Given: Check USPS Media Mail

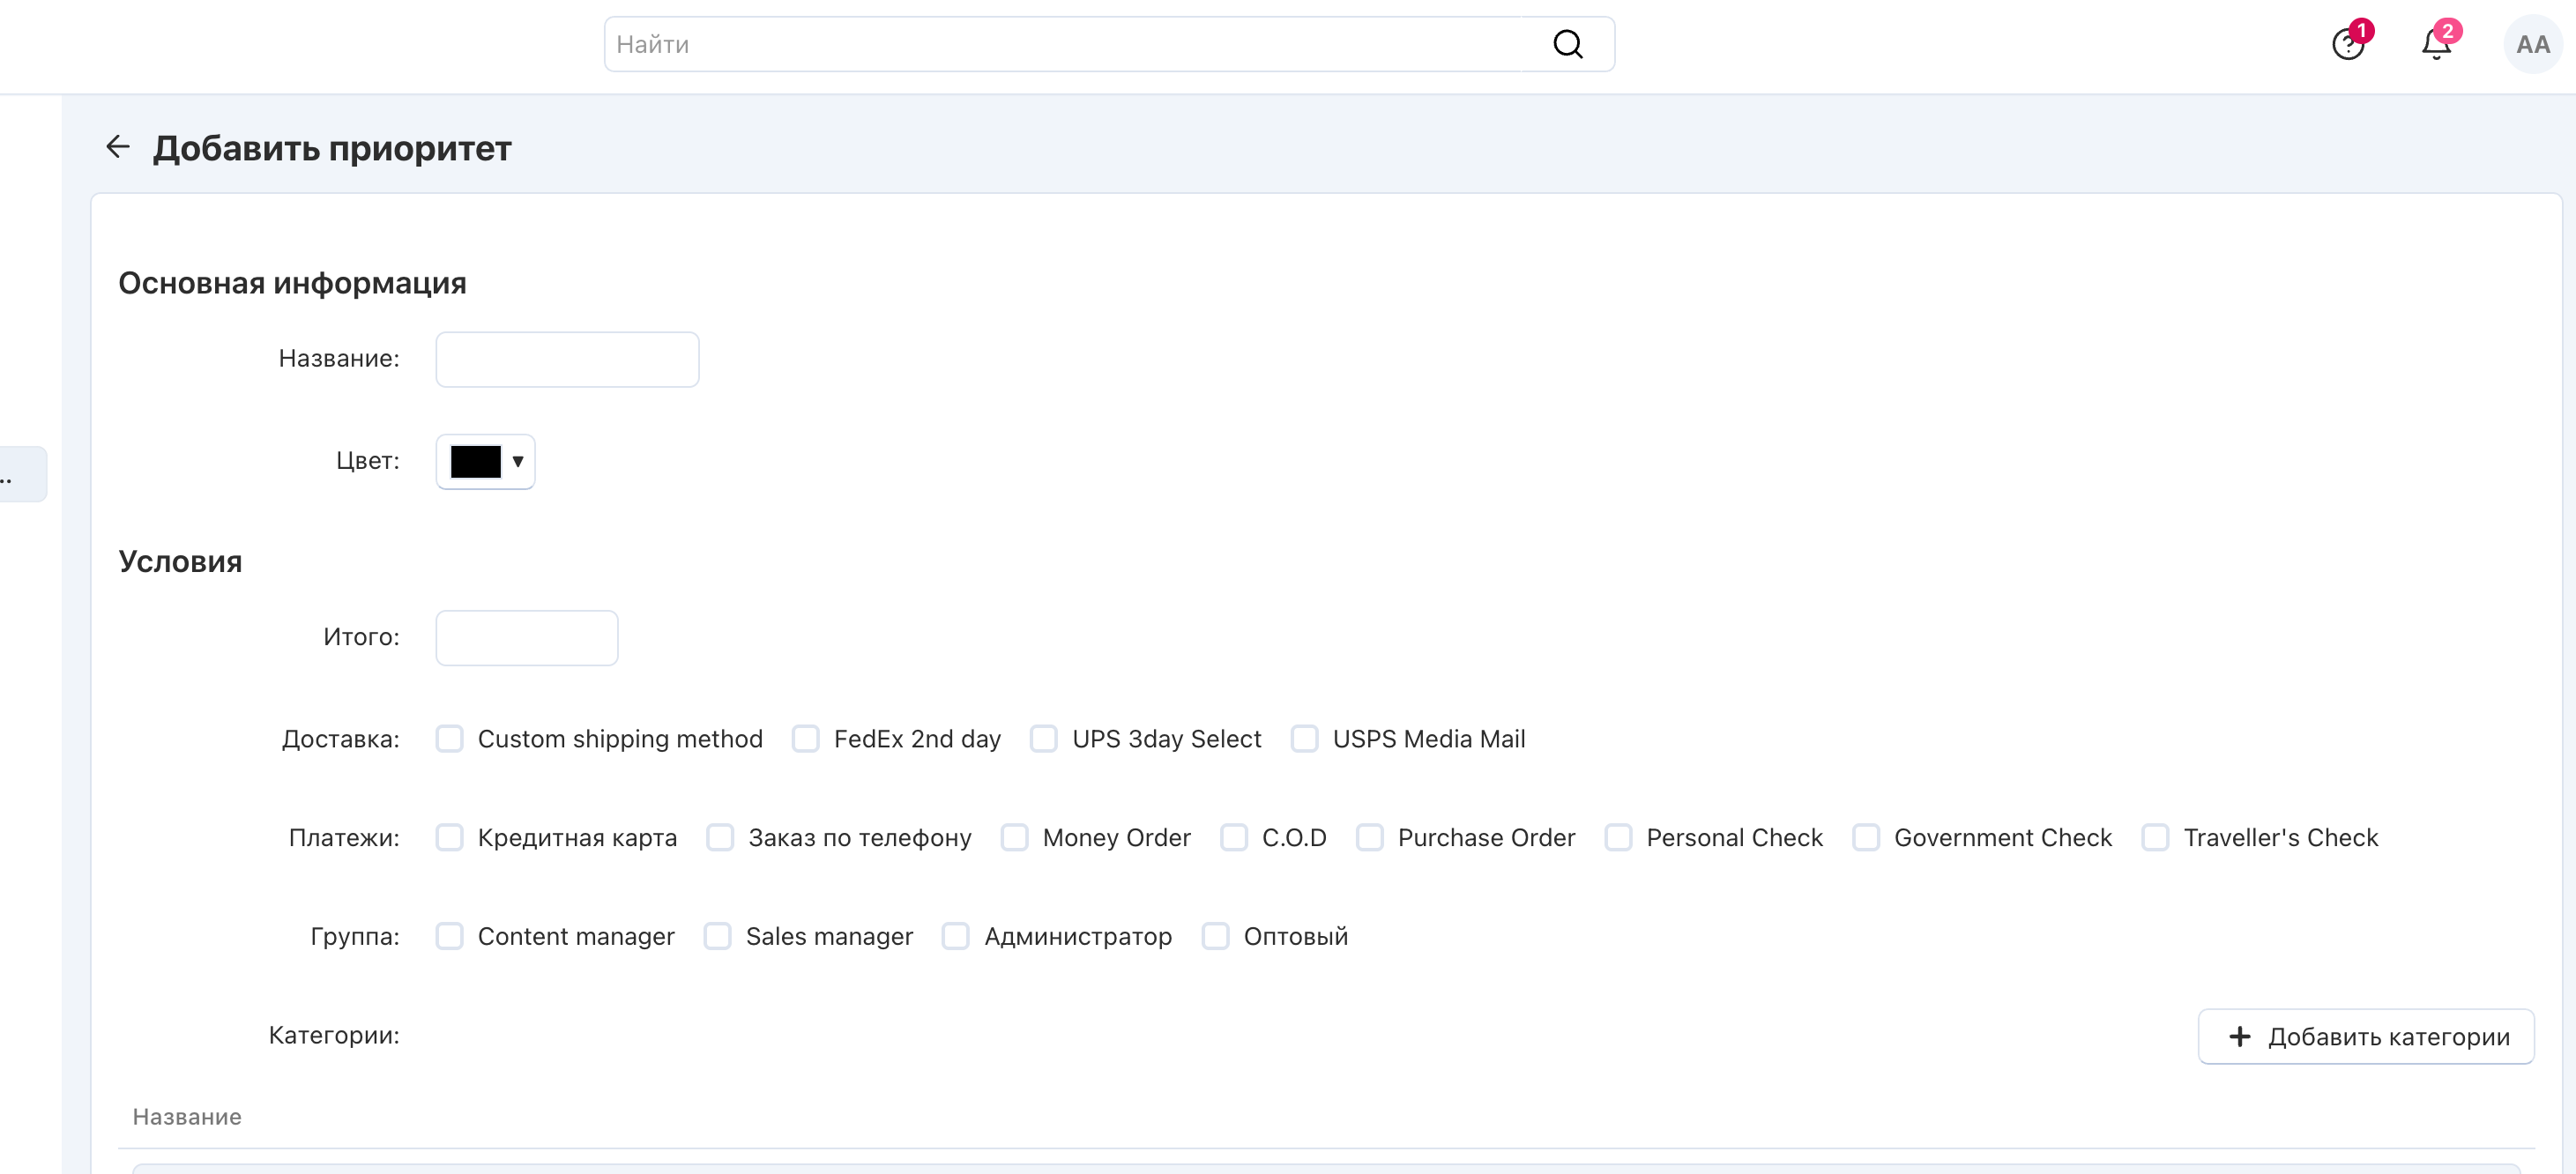Looking at the screenshot, I should 1305,738.
